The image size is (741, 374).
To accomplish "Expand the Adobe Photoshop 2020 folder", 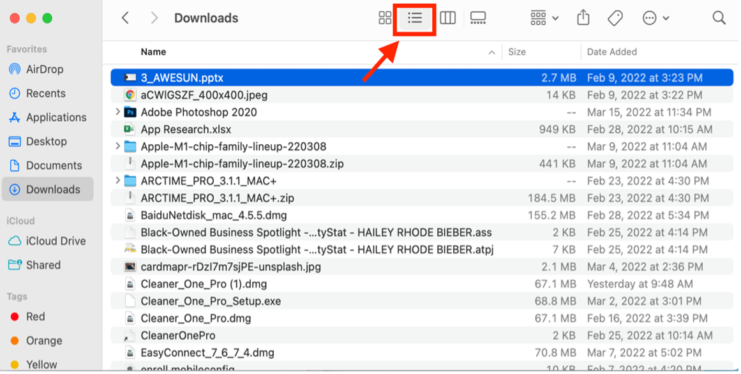I will click(x=117, y=112).
